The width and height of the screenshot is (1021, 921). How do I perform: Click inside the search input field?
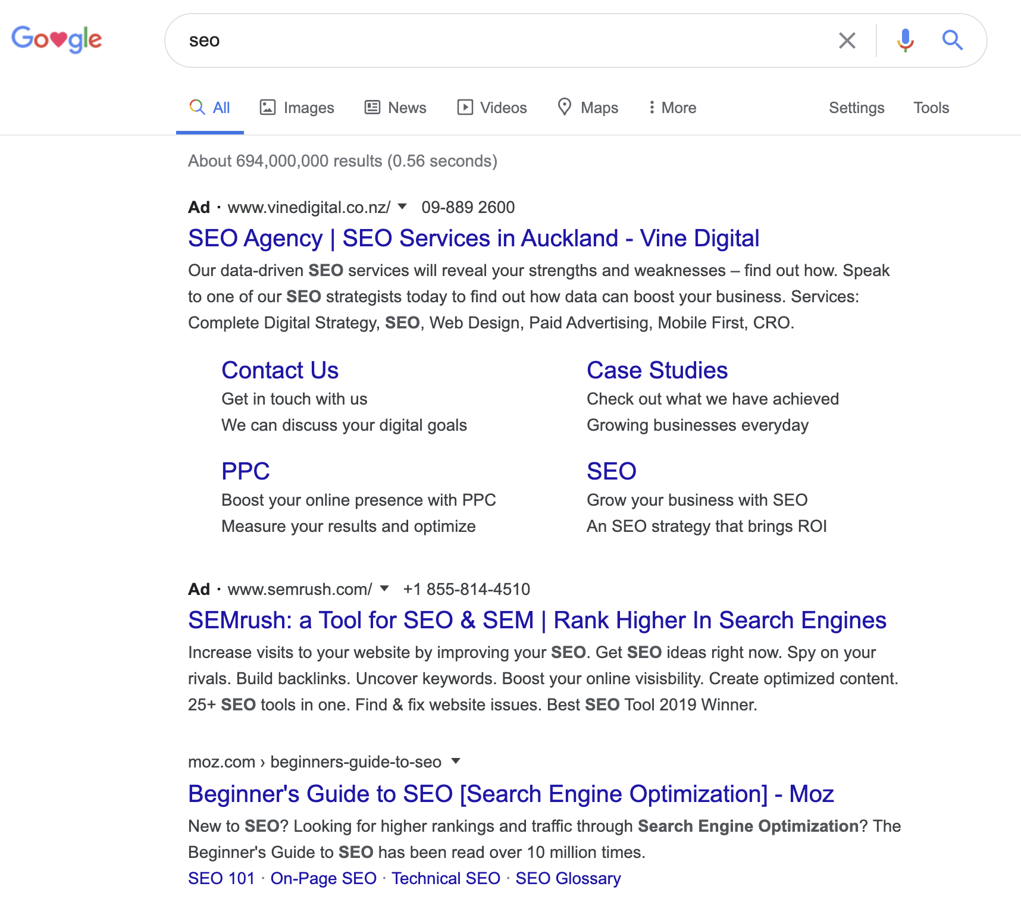point(476,40)
